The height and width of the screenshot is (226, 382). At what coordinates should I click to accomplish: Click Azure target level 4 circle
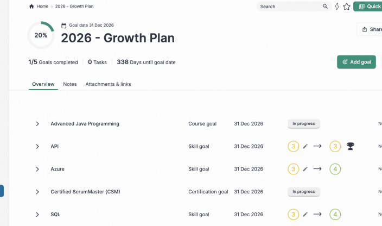335,169
